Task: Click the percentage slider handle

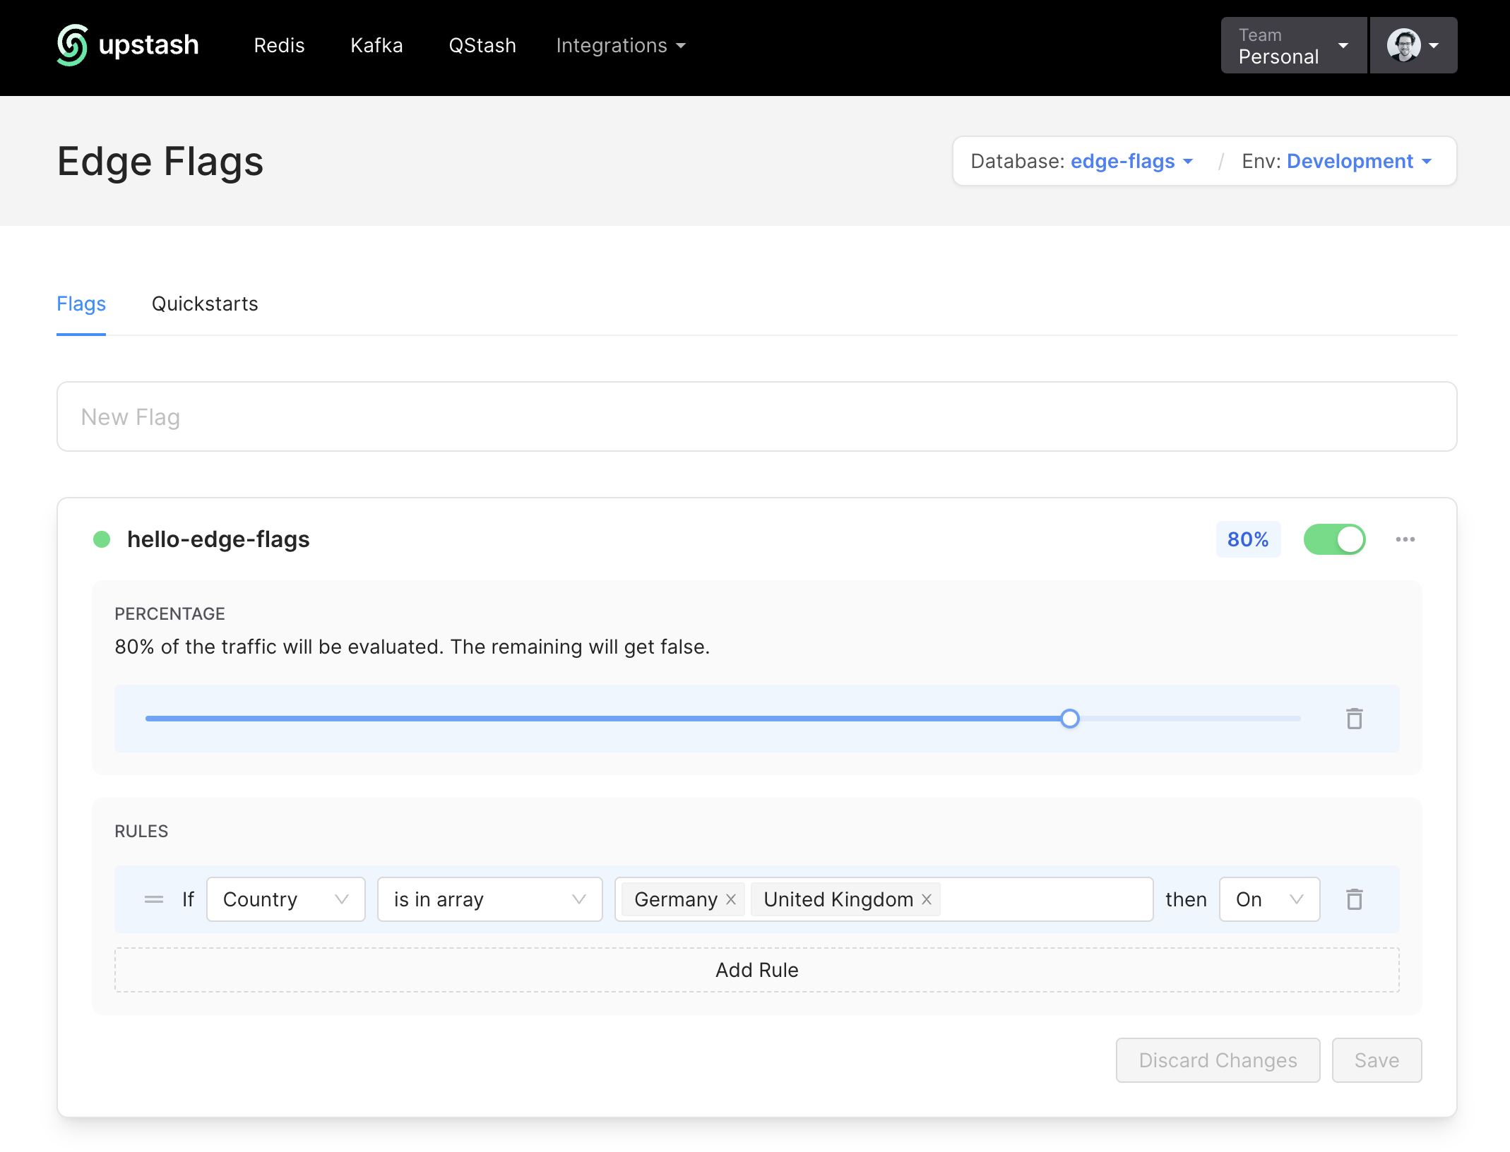Action: tap(1070, 719)
